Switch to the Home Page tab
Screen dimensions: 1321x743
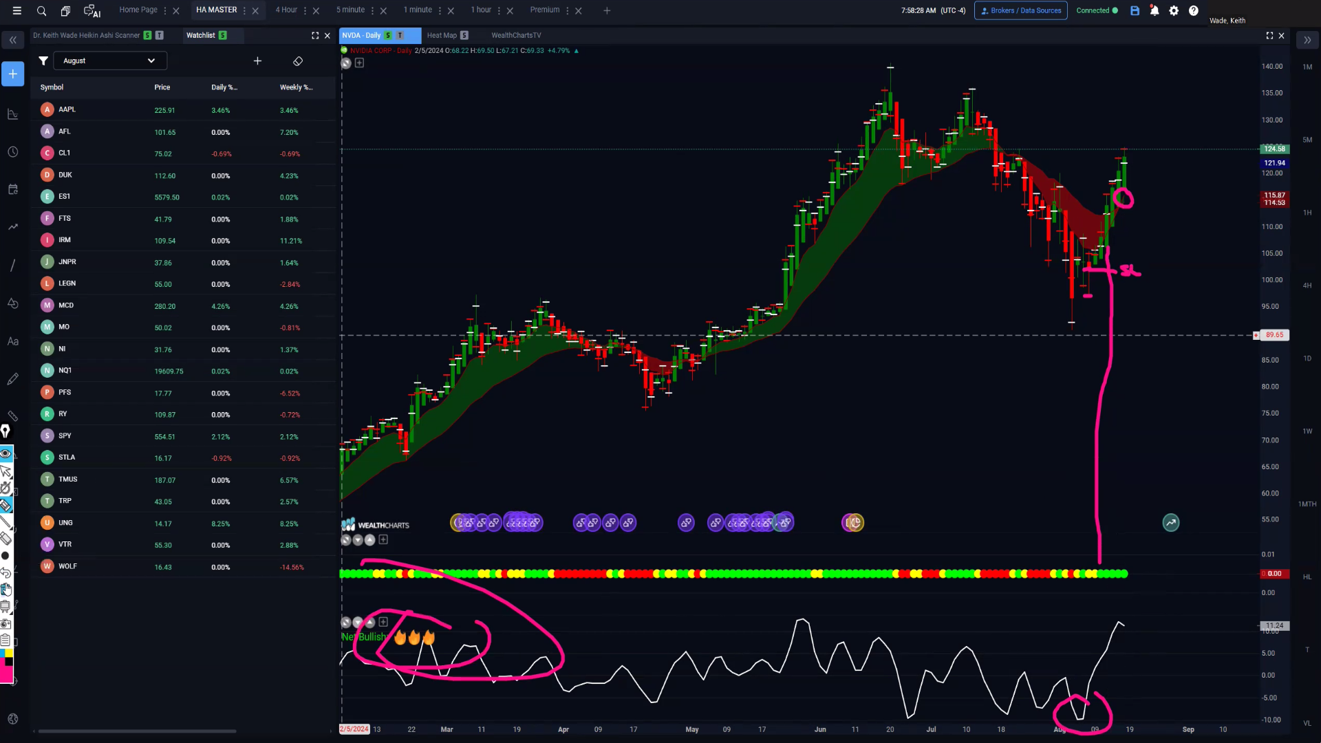click(138, 10)
